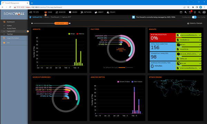Open the moduler.sc file entry

click(189, 40)
